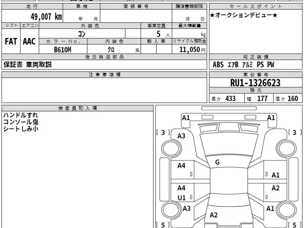Click the 49,007 km mileage value
This screenshot has height=228, width=304.
46,17
